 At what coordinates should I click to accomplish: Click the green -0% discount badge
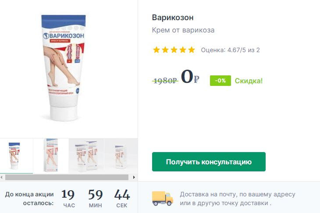click(220, 81)
